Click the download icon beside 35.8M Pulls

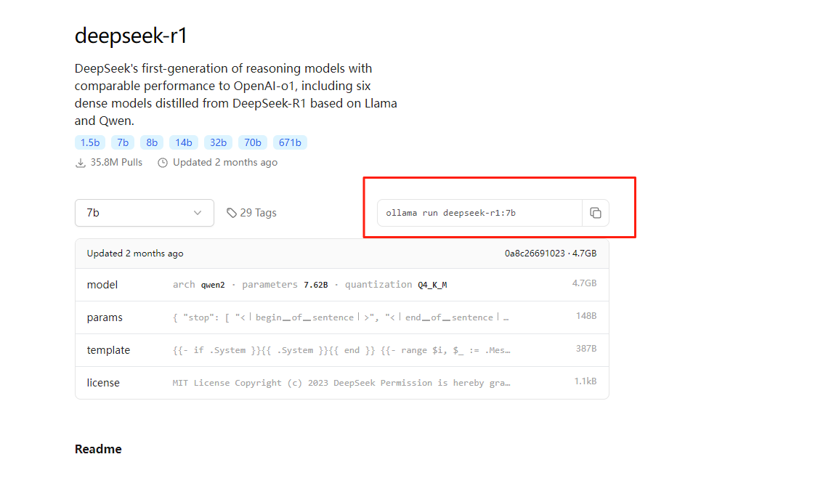(x=80, y=163)
